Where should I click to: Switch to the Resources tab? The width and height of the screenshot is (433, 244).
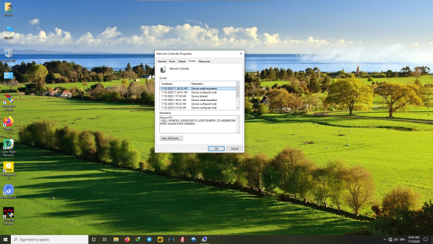204,62
